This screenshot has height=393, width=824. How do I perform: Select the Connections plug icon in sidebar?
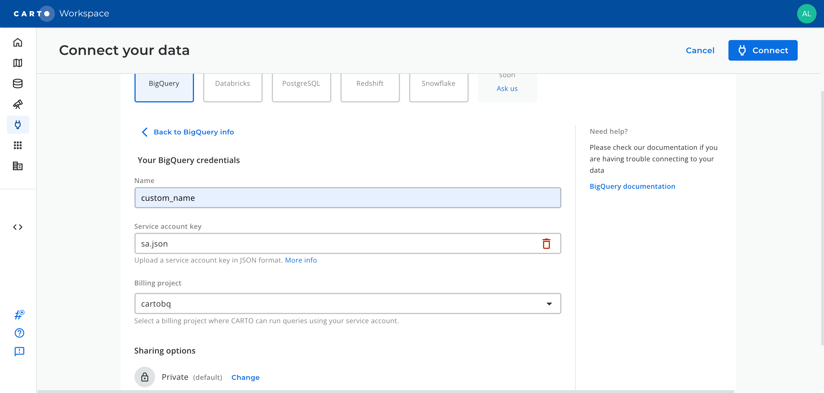[18, 125]
